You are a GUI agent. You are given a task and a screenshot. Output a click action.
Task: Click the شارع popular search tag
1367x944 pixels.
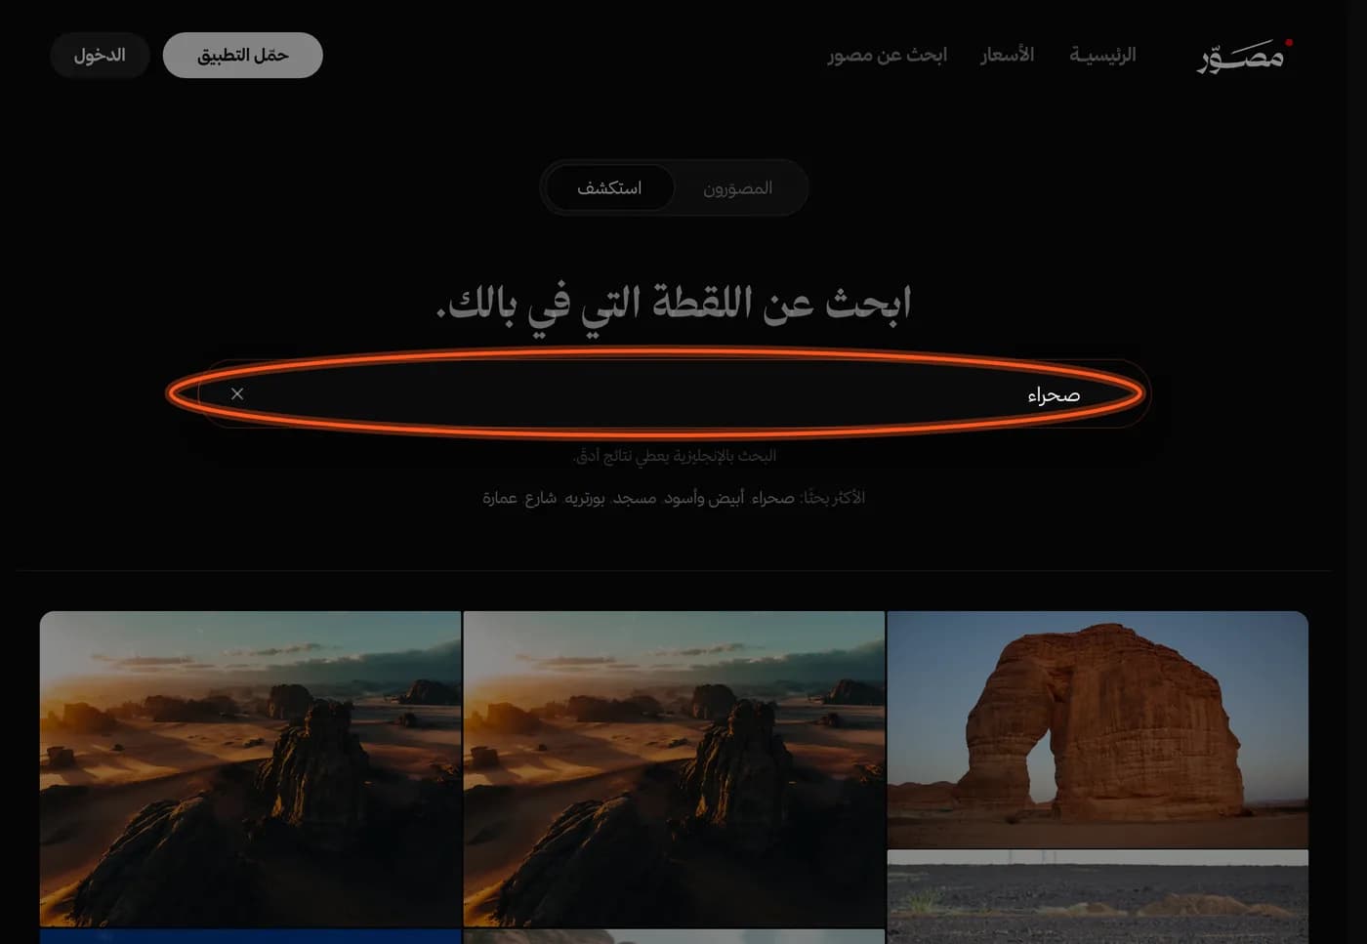(541, 498)
